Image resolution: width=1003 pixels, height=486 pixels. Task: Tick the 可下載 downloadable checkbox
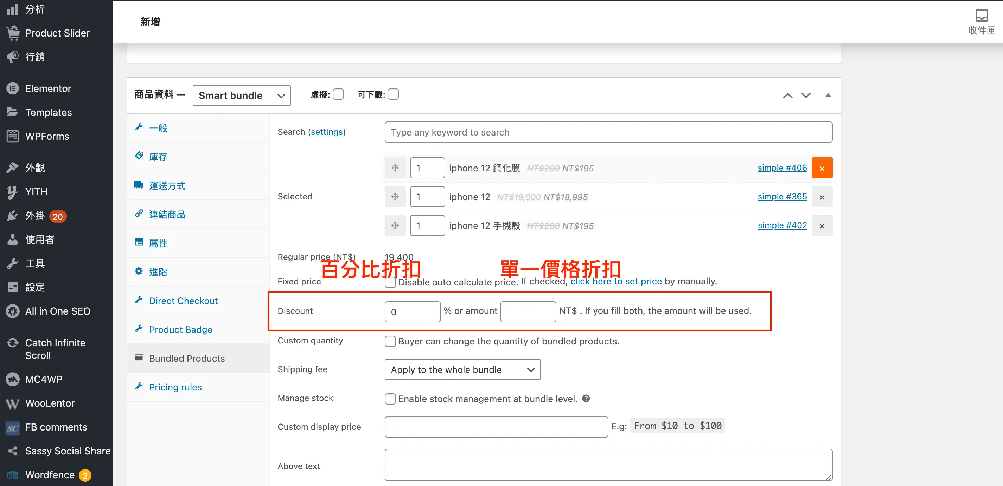click(x=393, y=94)
